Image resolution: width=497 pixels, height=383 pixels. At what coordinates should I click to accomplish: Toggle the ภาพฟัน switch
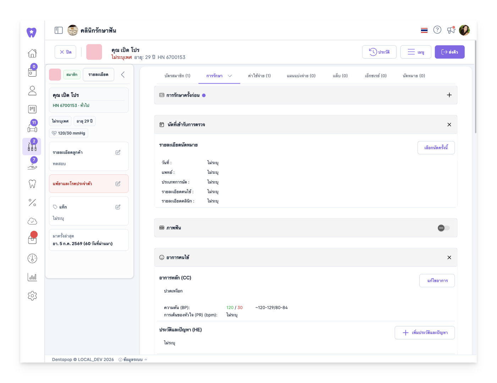point(443,228)
